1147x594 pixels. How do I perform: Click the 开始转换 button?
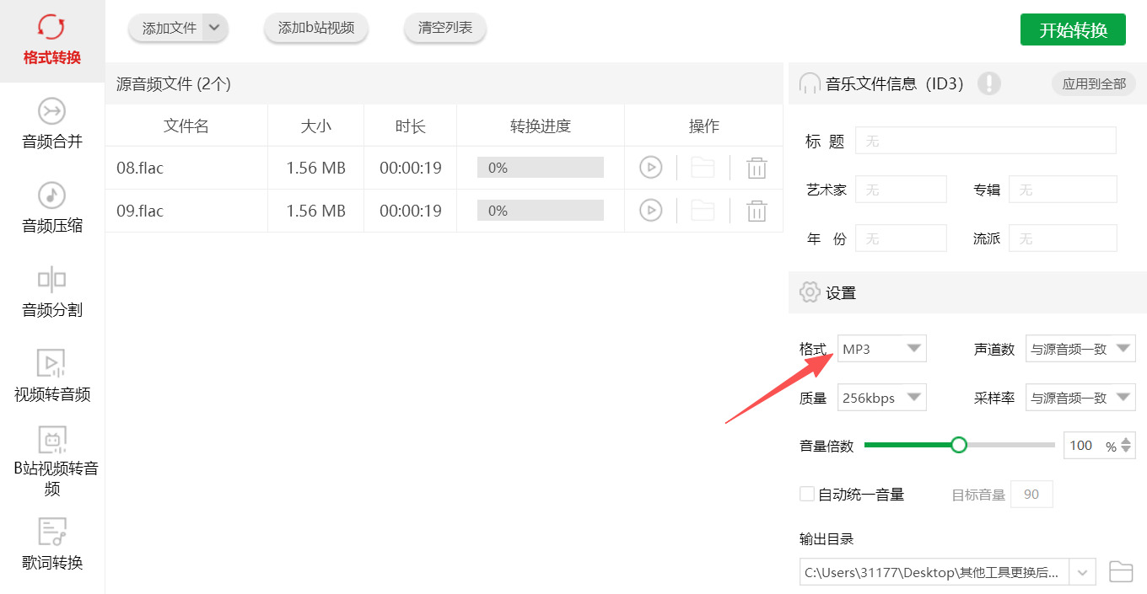1073,30
